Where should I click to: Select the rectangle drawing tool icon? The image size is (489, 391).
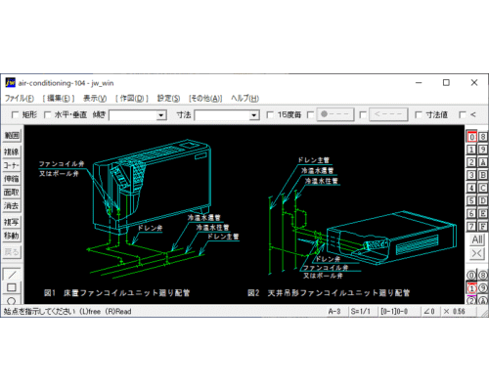(x=12, y=287)
